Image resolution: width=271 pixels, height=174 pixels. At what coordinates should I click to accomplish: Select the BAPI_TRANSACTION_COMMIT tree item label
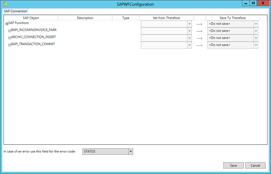click(33, 44)
